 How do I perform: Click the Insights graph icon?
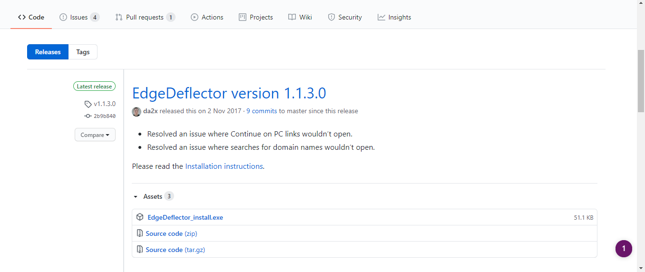(x=381, y=17)
